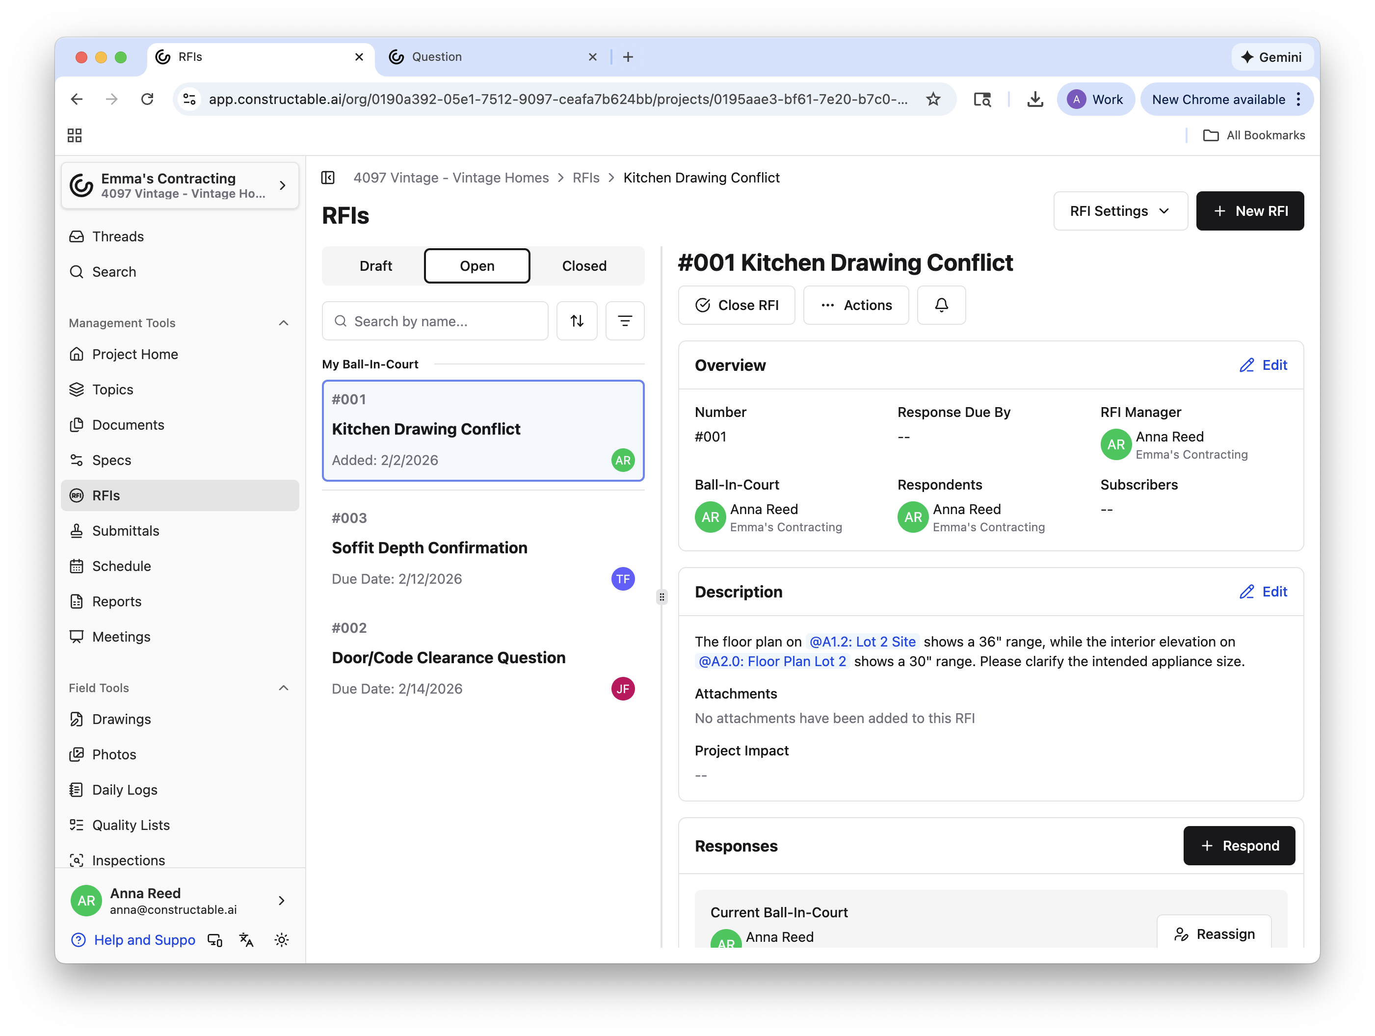Click the New RFI button
The width and height of the screenshot is (1375, 1036).
[1249, 211]
